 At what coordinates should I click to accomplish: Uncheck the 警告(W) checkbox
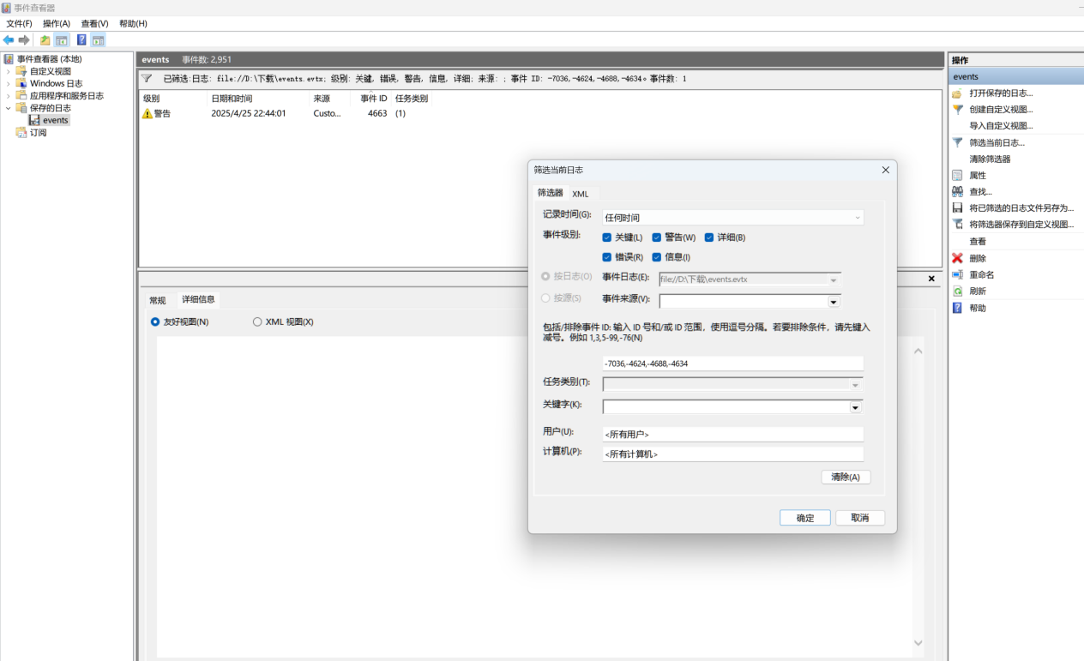(657, 237)
